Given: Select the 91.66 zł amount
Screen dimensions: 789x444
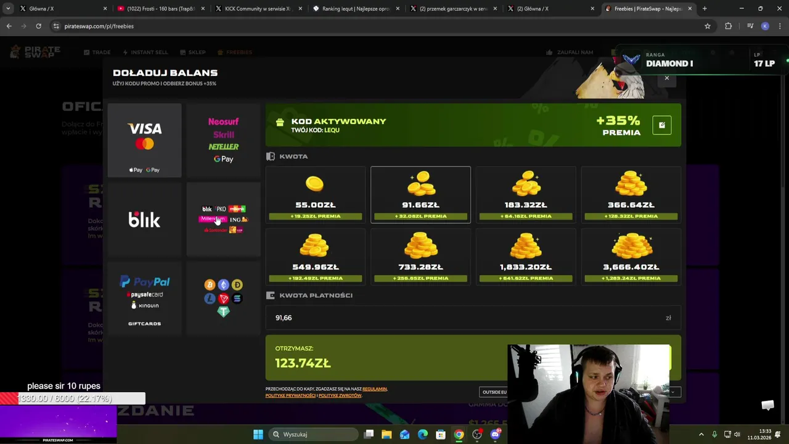Looking at the screenshot, I should (x=420, y=195).
